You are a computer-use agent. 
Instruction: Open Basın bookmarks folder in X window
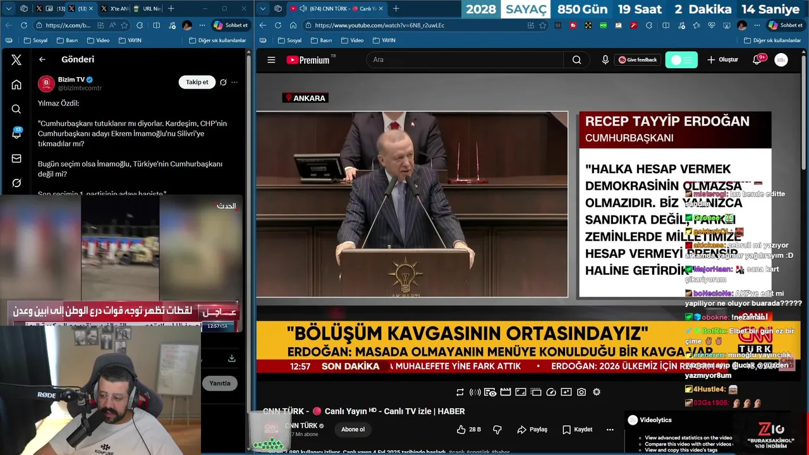click(x=67, y=40)
